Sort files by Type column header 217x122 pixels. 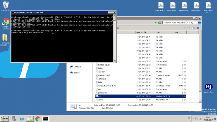pyautogui.click(x=164, y=32)
